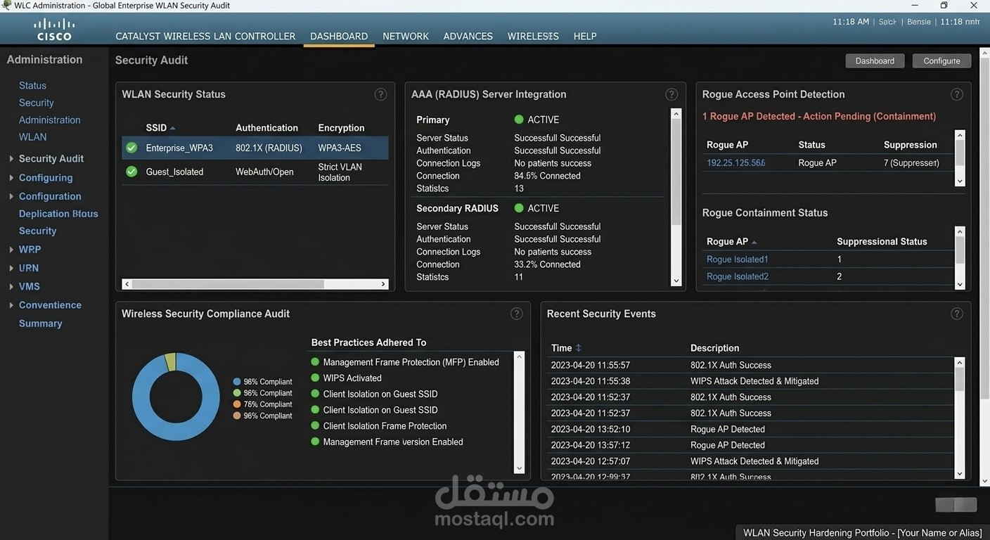Expand Configuration sidebar section

click(11, 196)
